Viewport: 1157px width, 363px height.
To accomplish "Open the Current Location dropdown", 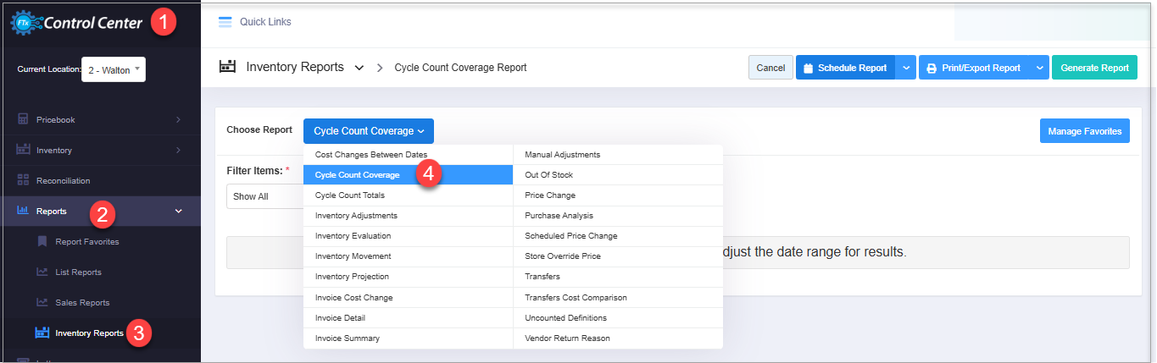I will point(114,70).
